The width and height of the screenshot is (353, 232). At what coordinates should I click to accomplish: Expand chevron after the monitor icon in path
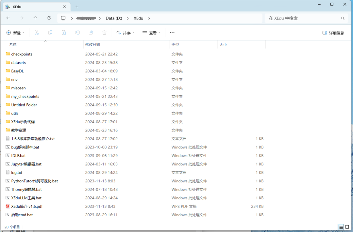(72, 18)
